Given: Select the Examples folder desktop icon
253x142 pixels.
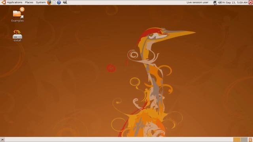Looking at the screenshot, I should point(17,15).
